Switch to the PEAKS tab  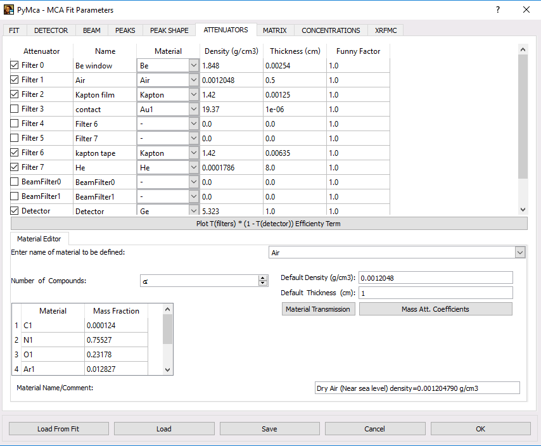point(125,30)
